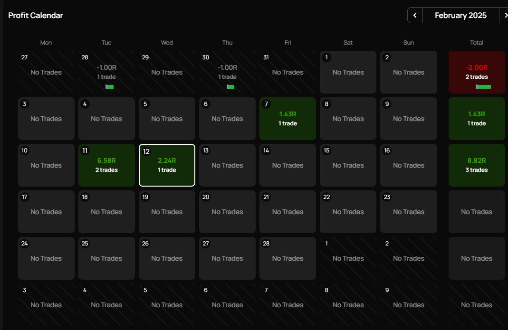The height and width of the screenshot is (330, 508).
Task: Select the February 12 cell with 2.24R
Action: point(167,165)
